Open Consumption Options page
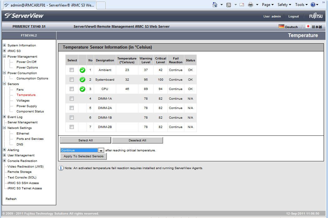The image size is (328, 218). tap(32, 78)
